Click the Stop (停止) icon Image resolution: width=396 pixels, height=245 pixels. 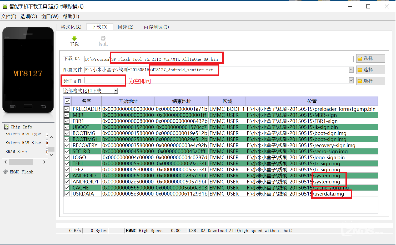pyautogui.click(x=103, y=38)
